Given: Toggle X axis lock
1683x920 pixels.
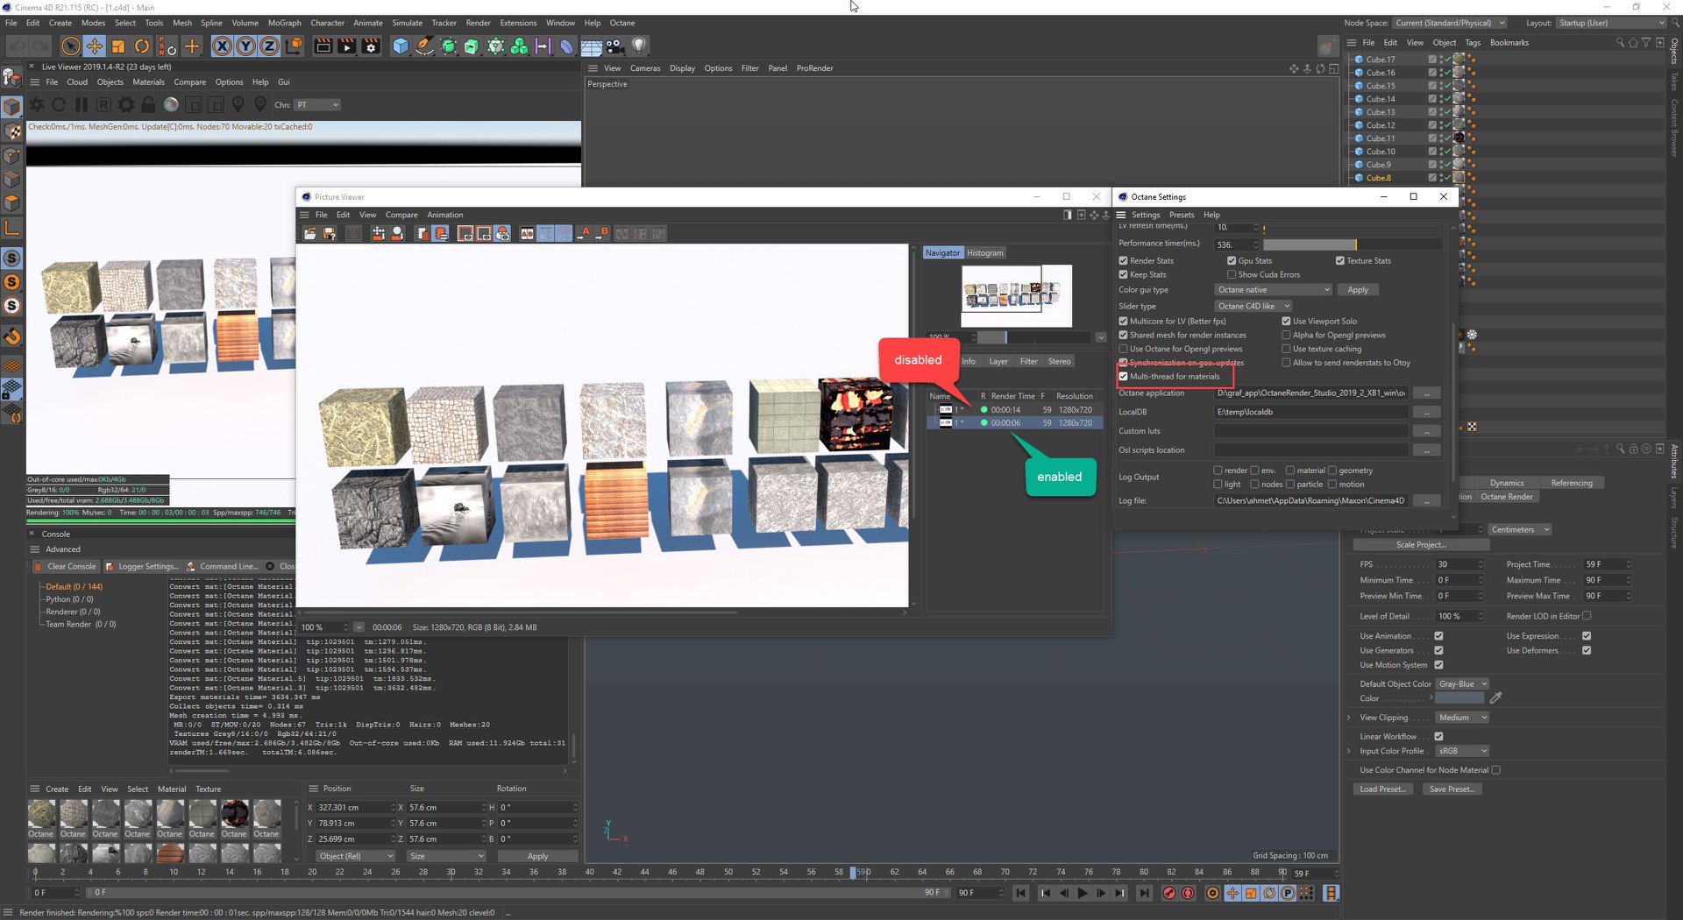Looking at the screenshot, I should pos(223,46).
